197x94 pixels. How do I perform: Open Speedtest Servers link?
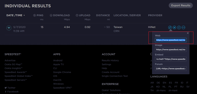16,80
